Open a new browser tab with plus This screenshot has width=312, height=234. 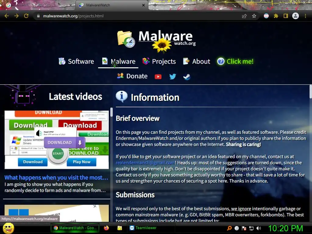155,5
